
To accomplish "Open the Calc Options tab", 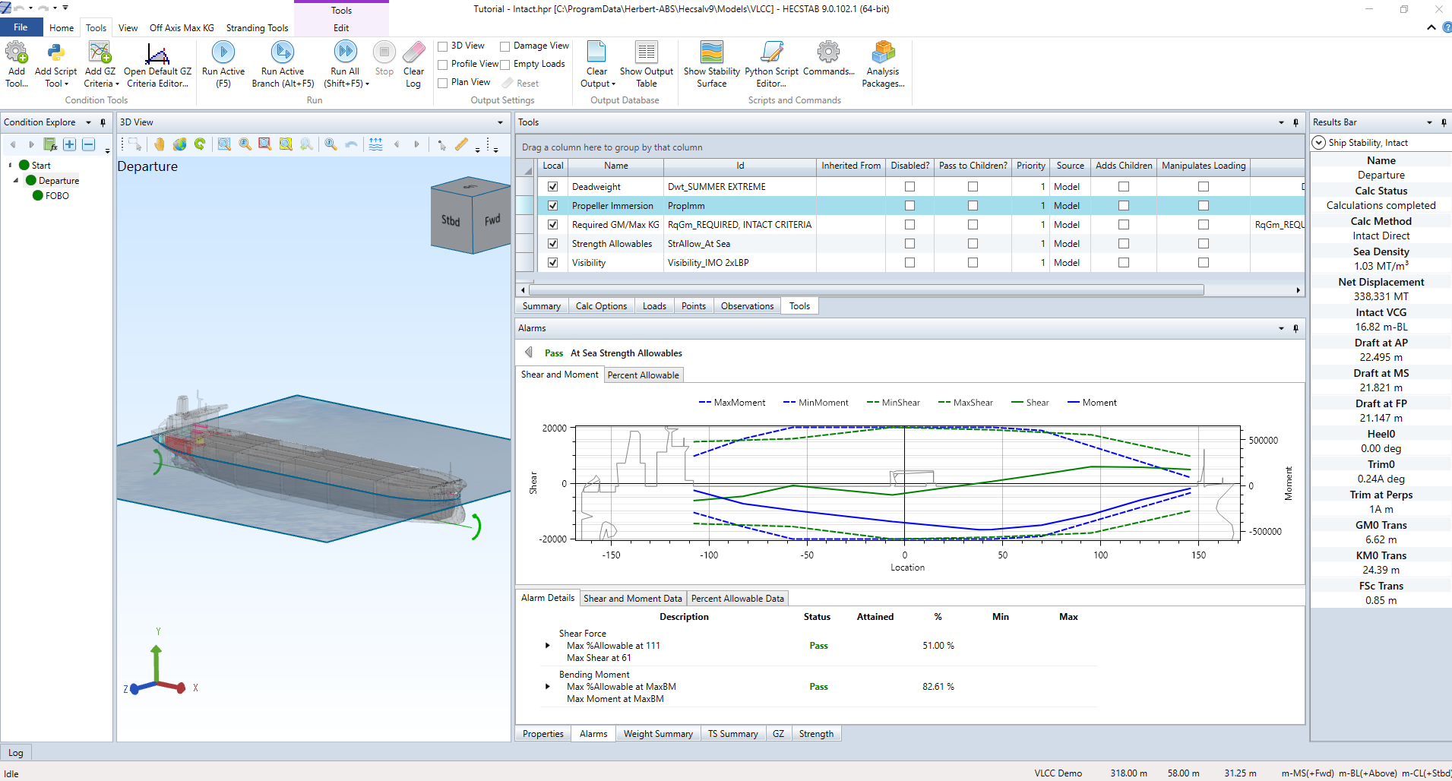I will point(601,306).
